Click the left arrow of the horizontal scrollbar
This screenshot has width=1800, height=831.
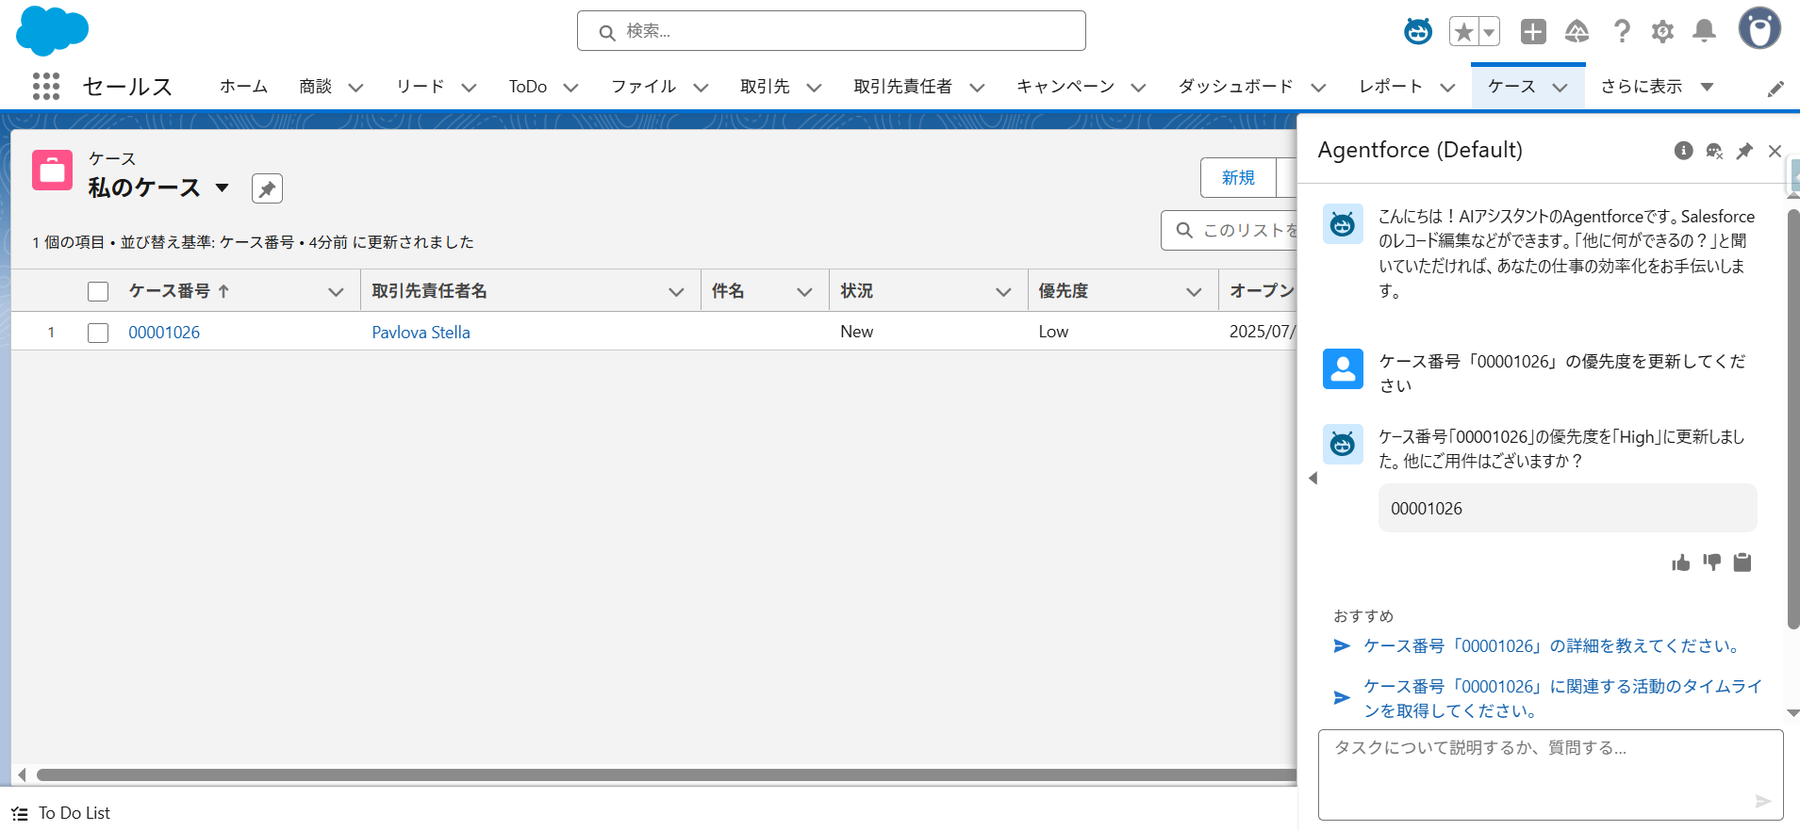[22, 774]
